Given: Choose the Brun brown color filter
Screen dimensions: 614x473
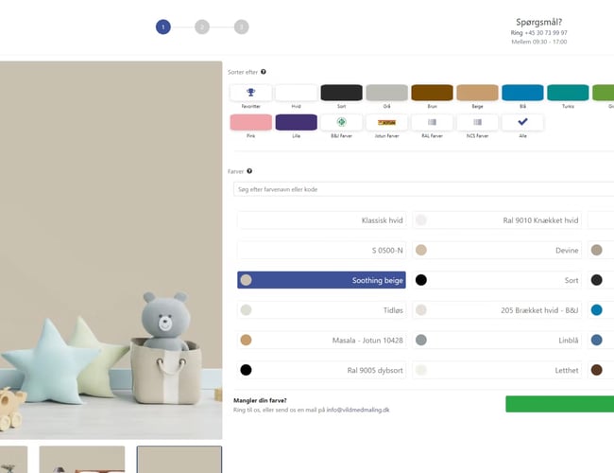Looking at the screenshot, I should click(432, 93).
